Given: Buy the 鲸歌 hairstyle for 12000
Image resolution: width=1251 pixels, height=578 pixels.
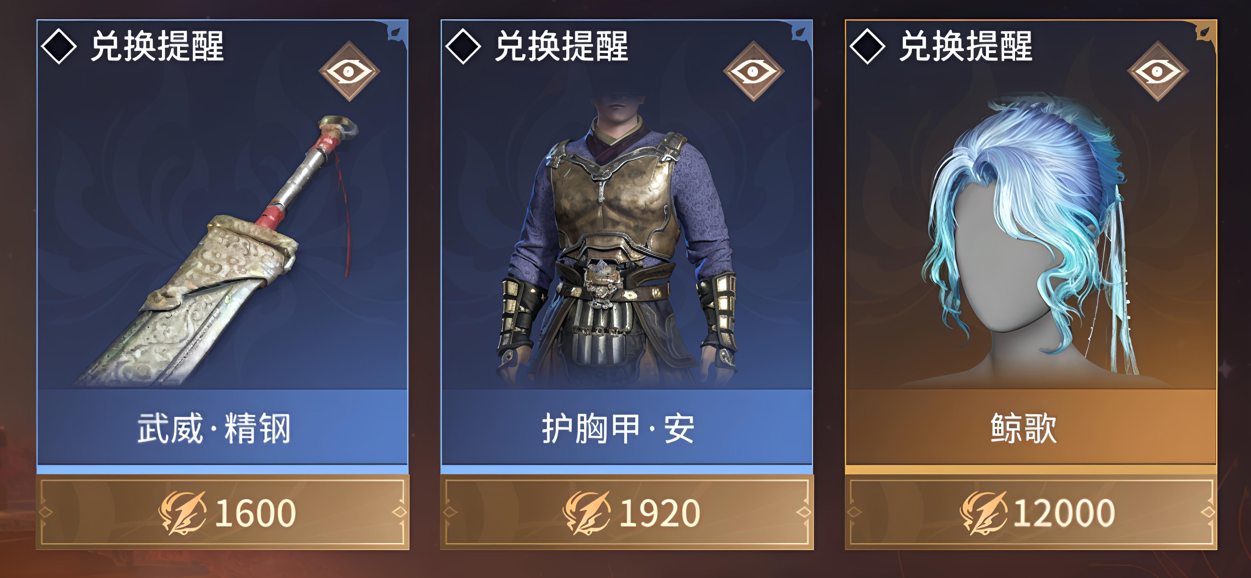Looking at the screenshot, I should click(x=1031, y=512).
